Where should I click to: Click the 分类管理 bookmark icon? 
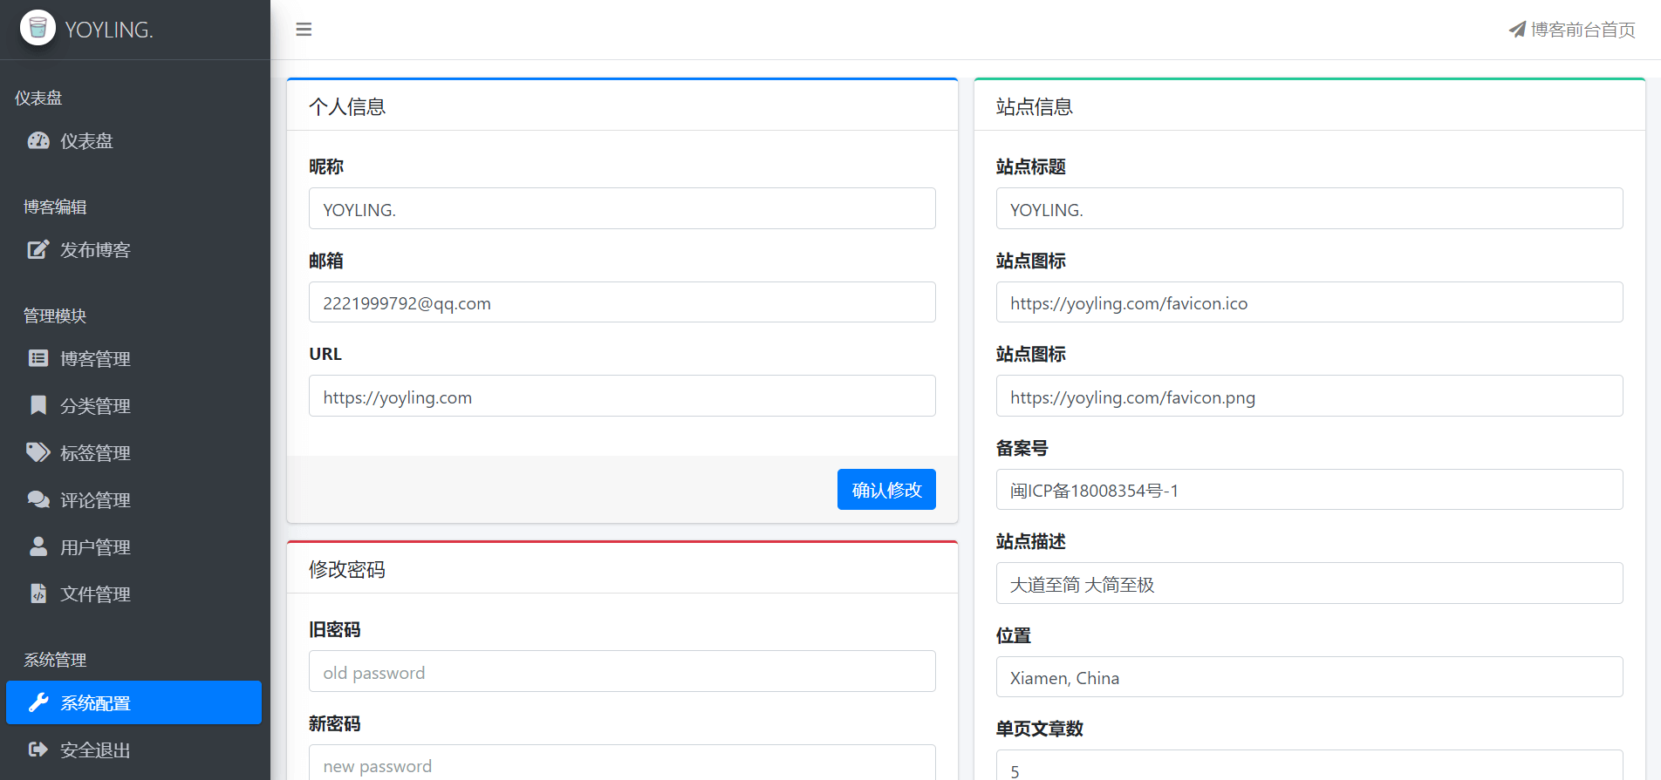38,405
